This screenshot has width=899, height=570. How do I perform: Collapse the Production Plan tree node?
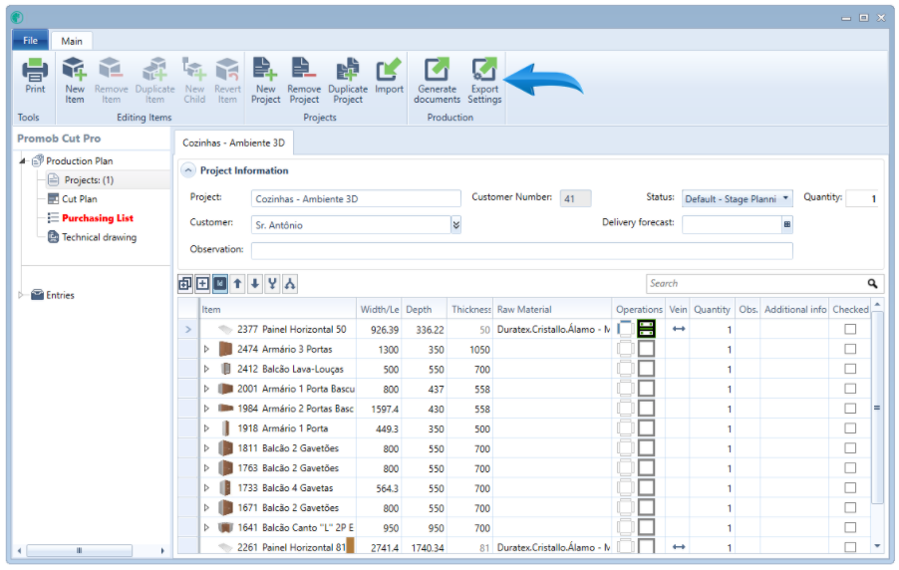pyautogui.click(x=22, y=161)
